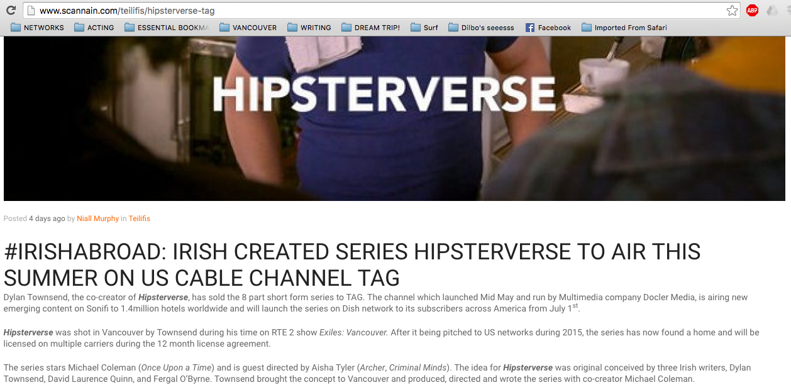Open the NETWORKS bookmarks folder

(x=37, y=28)
